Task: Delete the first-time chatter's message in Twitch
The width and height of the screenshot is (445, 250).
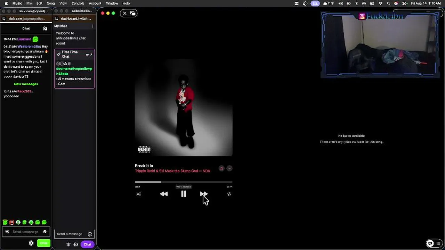Action: pos(69,64)
